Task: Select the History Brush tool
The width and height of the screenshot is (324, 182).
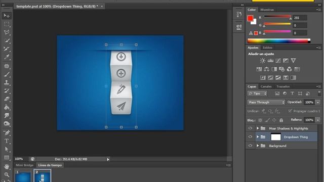Action: tap(7, 91)
